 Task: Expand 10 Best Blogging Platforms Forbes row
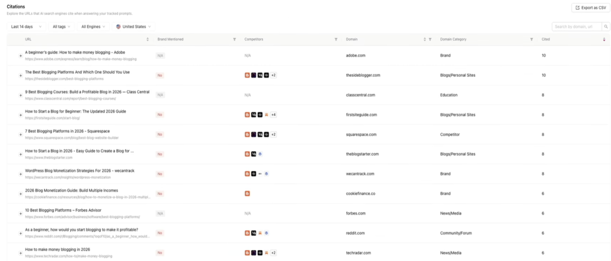tap(21, 213)
